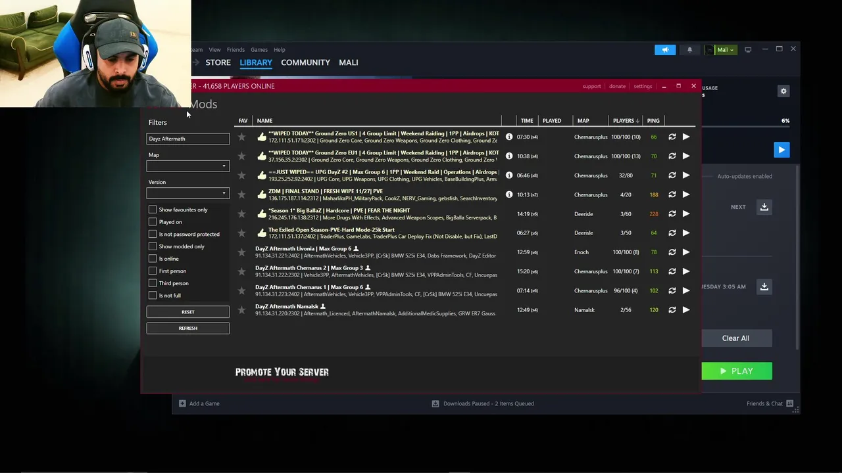This screenshot has height=473, width=842.
Task: Join the UPG DayZ #2 server
Action: tap(686, 175)
